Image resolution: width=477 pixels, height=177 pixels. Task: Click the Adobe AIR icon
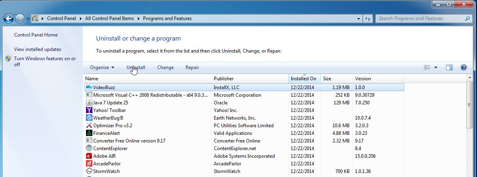[89, 156]
